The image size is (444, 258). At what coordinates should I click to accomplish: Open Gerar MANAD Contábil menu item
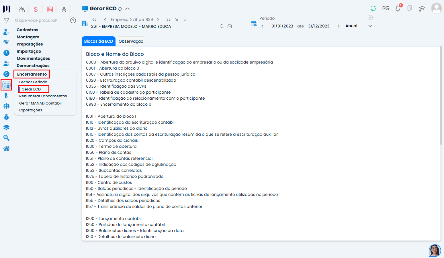click(40, 103)
